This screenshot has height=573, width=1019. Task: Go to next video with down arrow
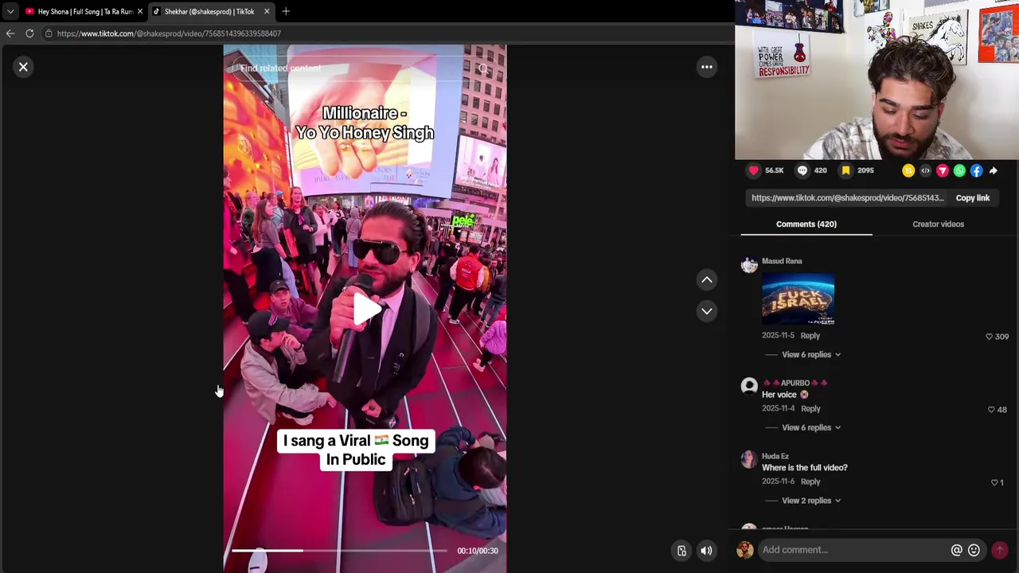[x=706, y=311]
